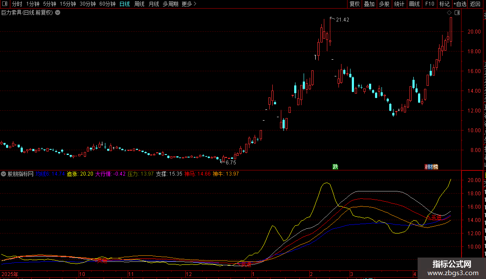Click 返回 to go back
Viewport: 486px width, 279px height.
point(475,4)
